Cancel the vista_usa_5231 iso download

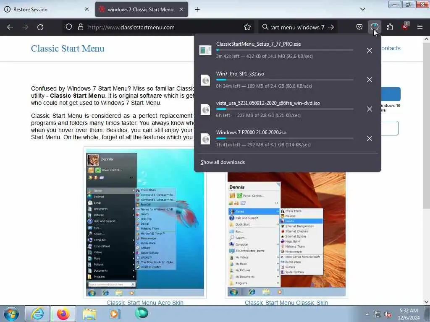[370, 109]
